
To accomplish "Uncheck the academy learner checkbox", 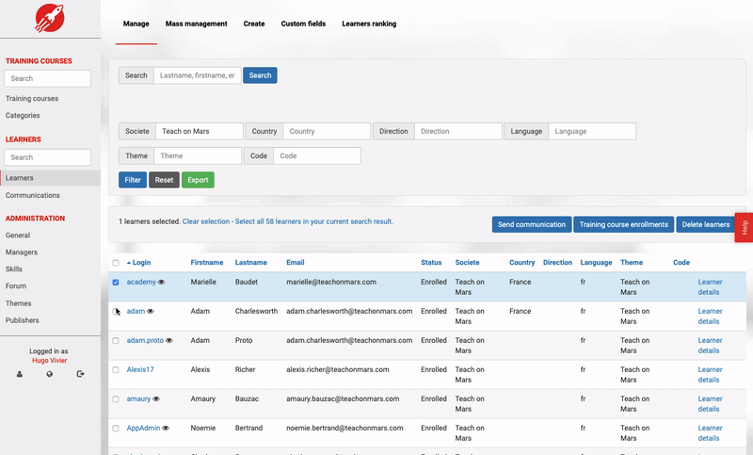I will tap(116, 282).
